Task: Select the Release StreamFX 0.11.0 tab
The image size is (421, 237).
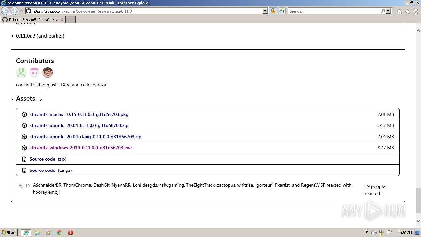Action: coord(33,20)
